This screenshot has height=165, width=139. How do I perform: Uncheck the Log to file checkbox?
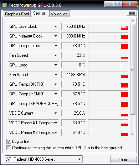[x=9, y=141]
